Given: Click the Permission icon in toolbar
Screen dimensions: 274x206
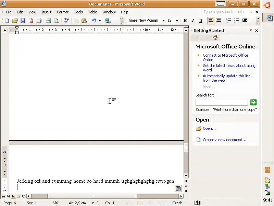Looking at the screenshot, I should (x=31, y=21).
